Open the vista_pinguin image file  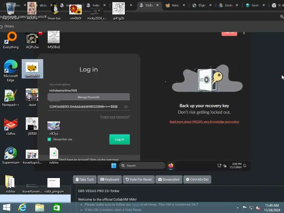click(x=54, y=186)
